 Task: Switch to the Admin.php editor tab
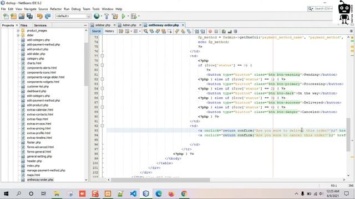(129, 25)
